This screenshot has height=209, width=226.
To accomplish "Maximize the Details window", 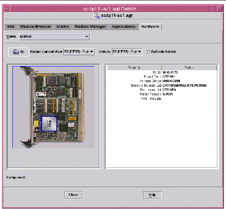I will 219,9.
